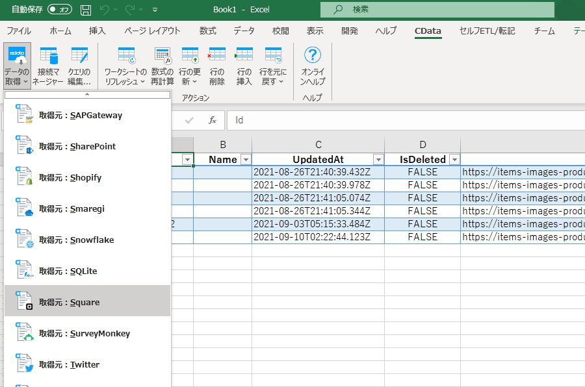Select cell 2021-08-26T21:40:39.978Z
Viewport: 585px width, 387px height.
tap(318, 185)
